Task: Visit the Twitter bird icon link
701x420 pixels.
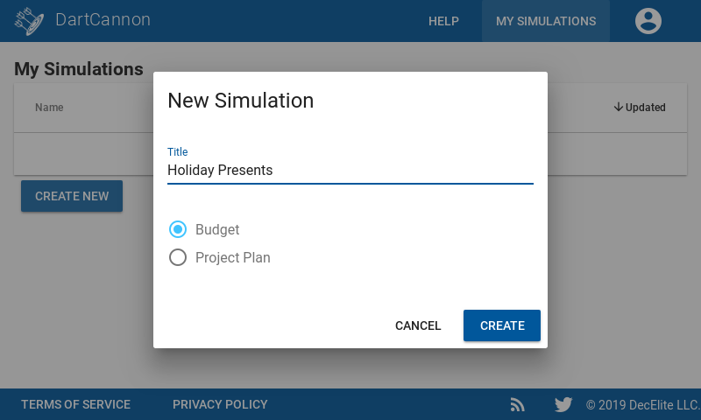Action: (563, 404)
